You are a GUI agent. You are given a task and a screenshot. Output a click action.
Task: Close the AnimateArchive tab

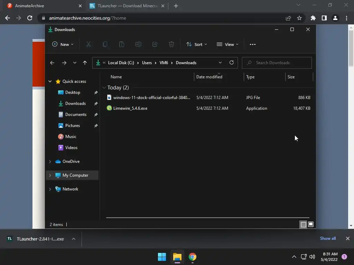click(80, 6)
